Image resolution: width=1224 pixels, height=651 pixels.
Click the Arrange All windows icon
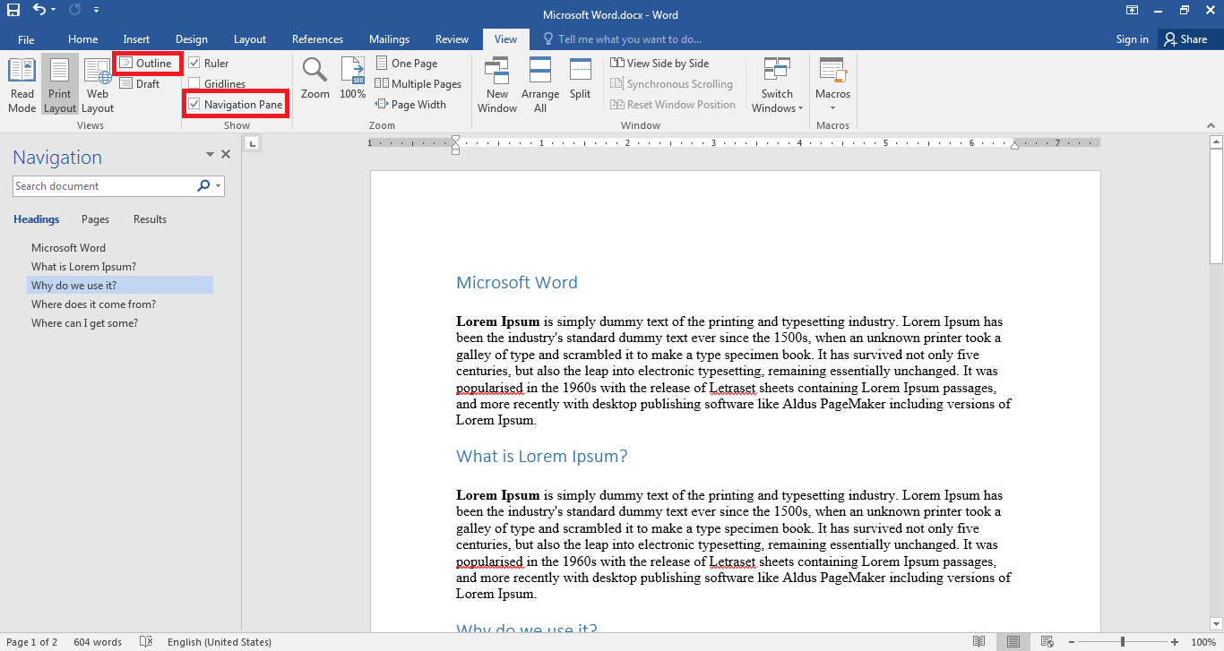pos(540,82)
